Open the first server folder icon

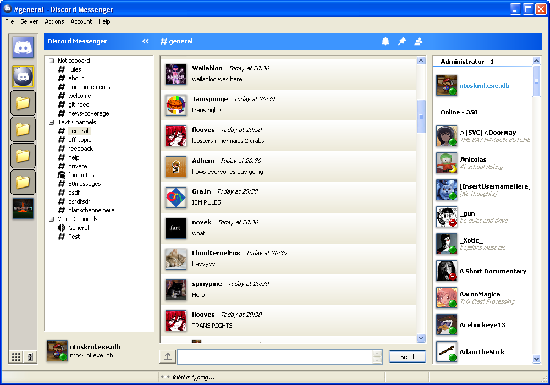[x=23, y=103]
